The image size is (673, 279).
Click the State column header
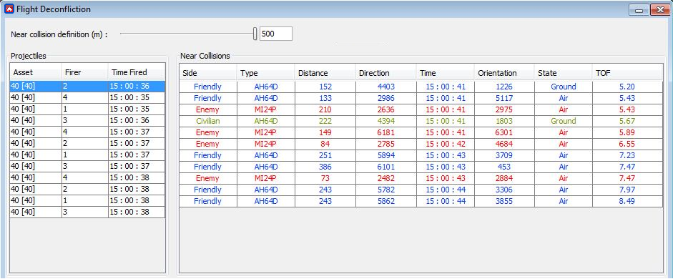[x=563, y=73]
